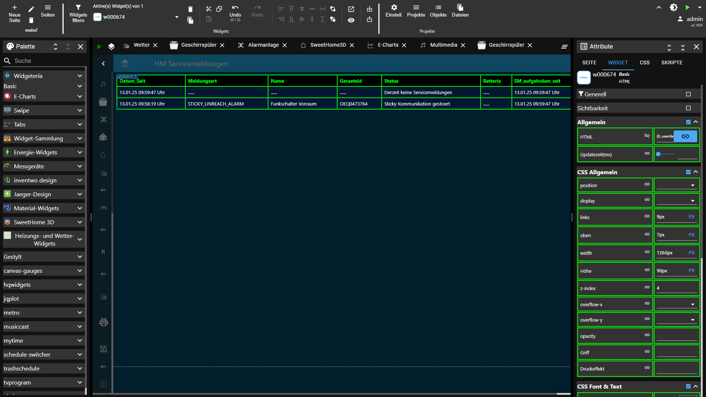
Task: Open the overflow-x dropdown
Action: click(x=677, y=304)
